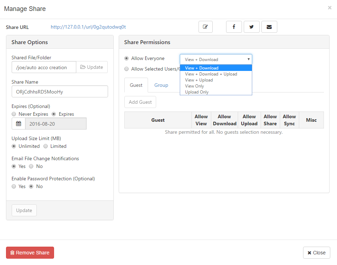
Task: Select No for password protection
Action: click(31, 186)
